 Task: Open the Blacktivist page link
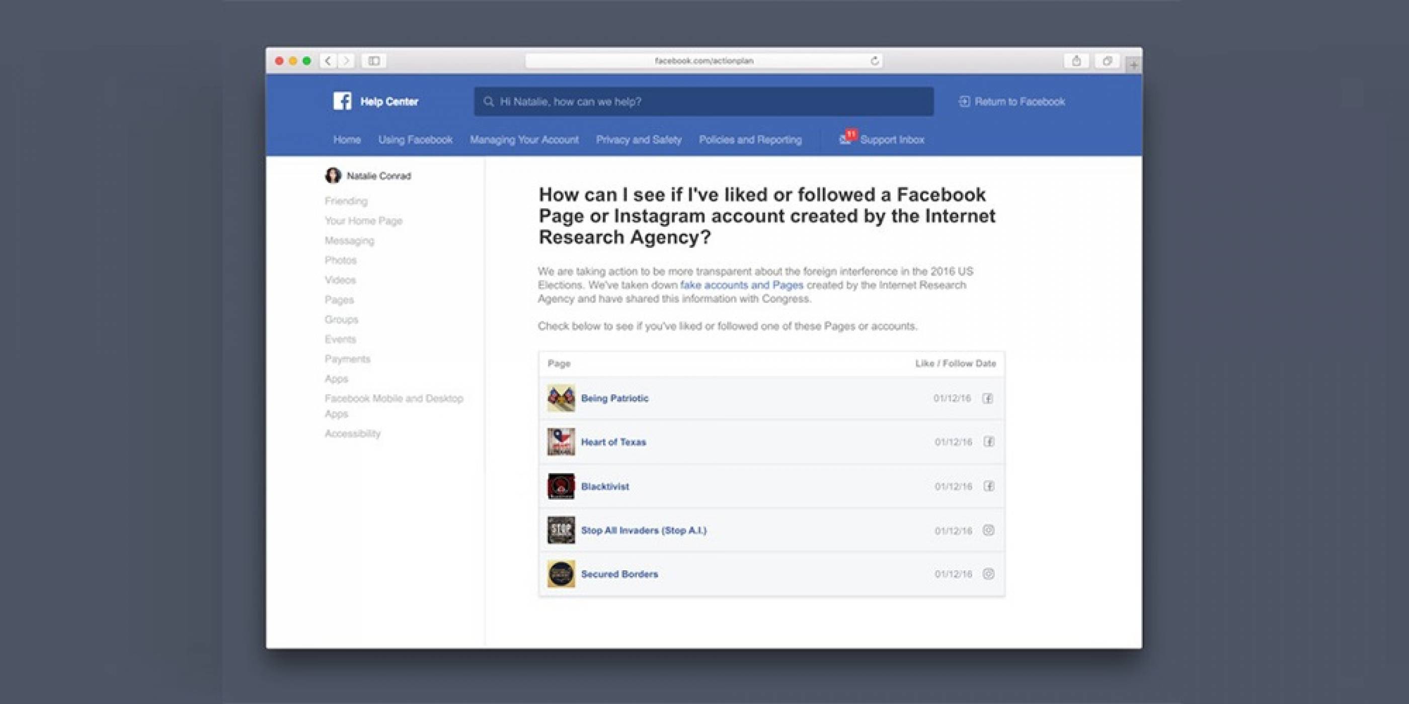(605, 486)
